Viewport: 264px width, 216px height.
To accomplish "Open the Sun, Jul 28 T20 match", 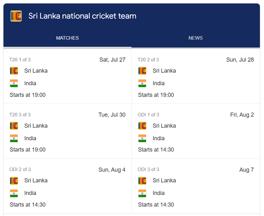I will pos(196,76).
